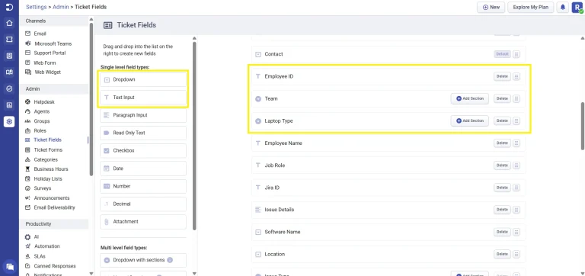
Task: Select the Checkbox field type
Action: pyautogui.click(x=143, y=151)
